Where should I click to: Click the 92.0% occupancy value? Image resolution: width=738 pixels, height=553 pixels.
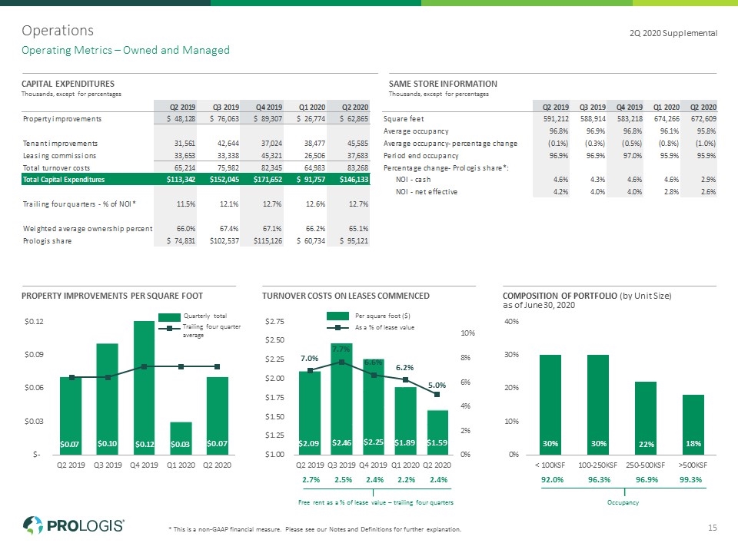pos(552,479)
